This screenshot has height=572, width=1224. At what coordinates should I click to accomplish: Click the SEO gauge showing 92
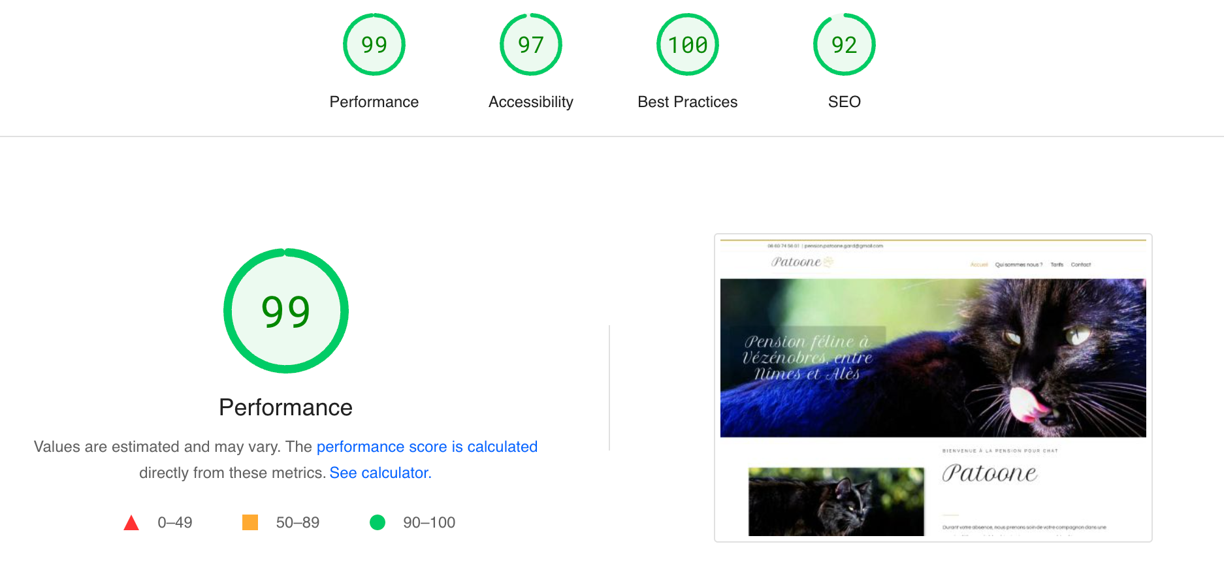pos(844,44)
